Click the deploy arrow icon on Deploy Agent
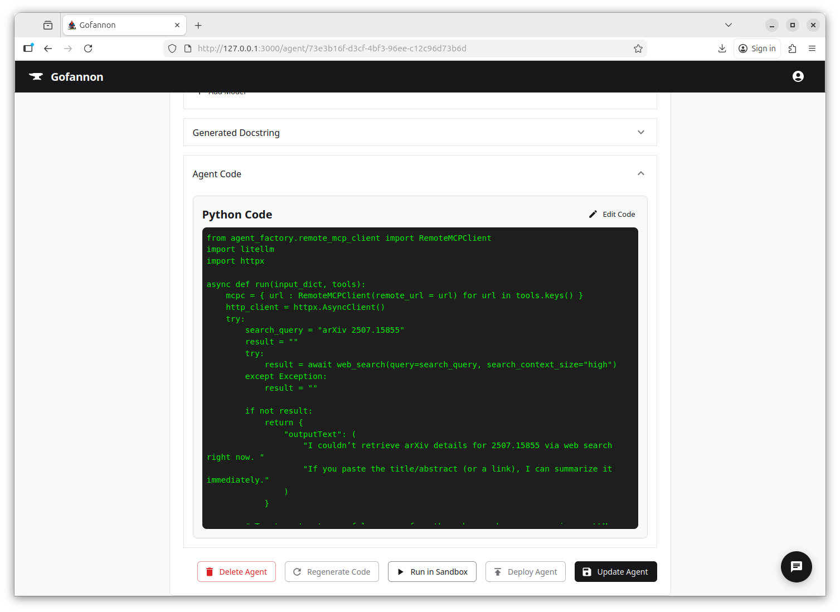The image size is (840, 612). tap(497, 571)
